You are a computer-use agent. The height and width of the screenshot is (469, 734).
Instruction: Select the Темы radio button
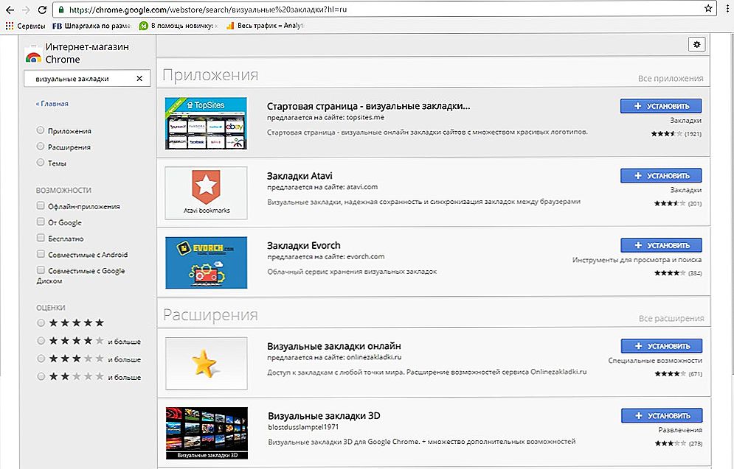(41, 163)
